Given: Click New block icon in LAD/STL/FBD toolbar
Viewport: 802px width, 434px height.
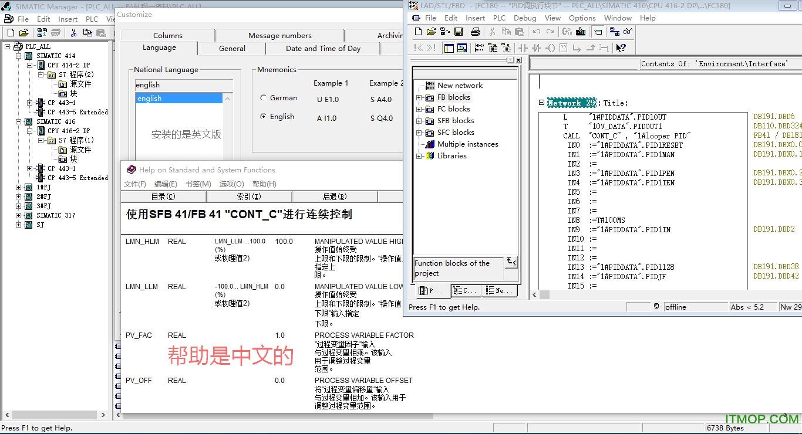Looking at the screenshot, I should pyautogui.click(x=418, y=31).
